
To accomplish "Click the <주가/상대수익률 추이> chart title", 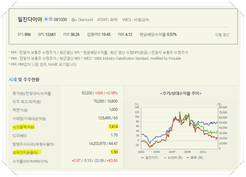I will pos(181,93).
